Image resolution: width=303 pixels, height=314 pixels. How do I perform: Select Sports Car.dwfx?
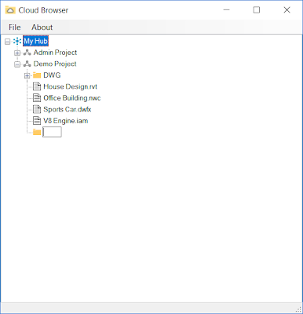coord(68,109)
